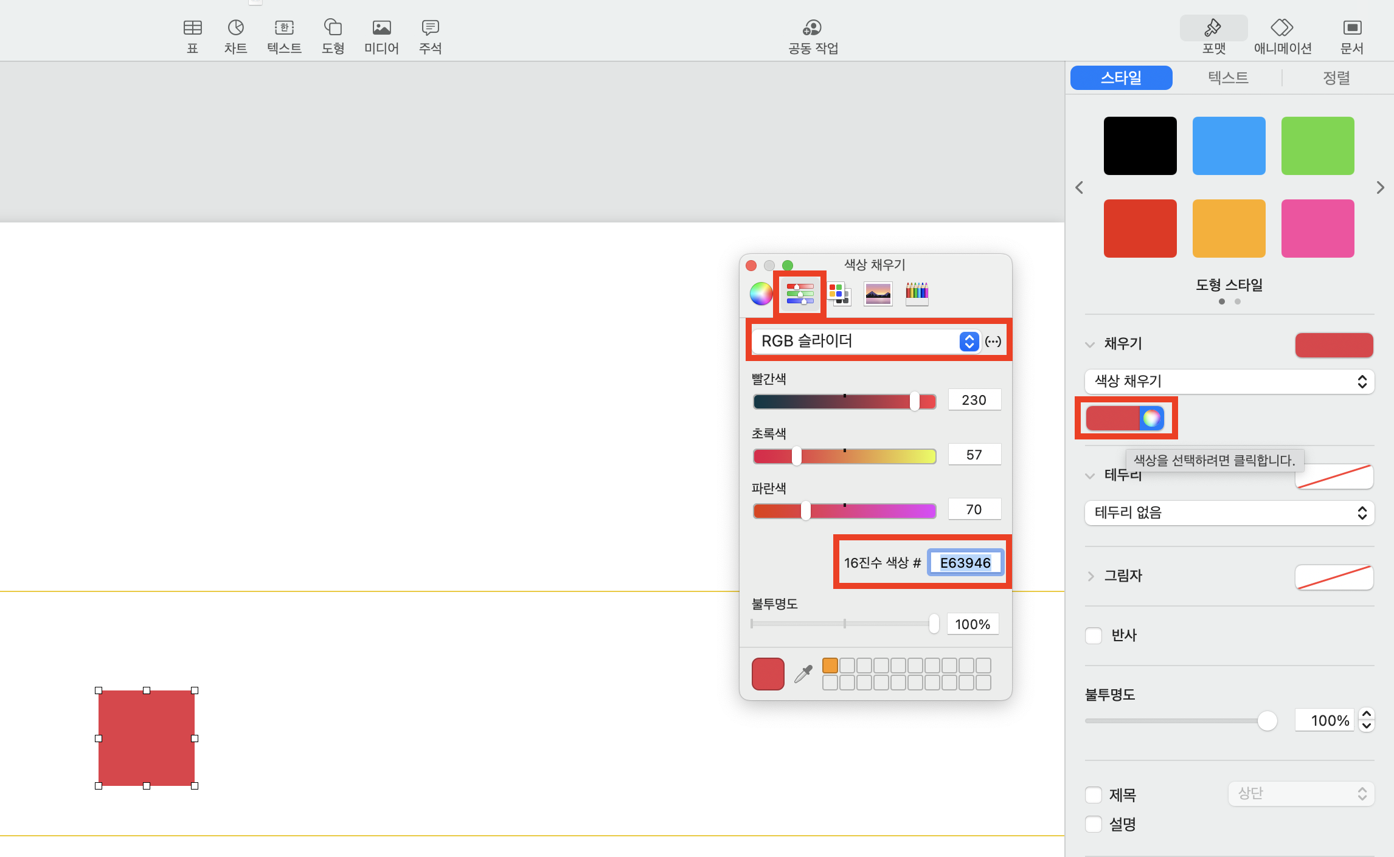Open the Collaborate (공동 작업) icon
The width and height of the screenshot is (1394, 857).
click(x=813, y=28)
